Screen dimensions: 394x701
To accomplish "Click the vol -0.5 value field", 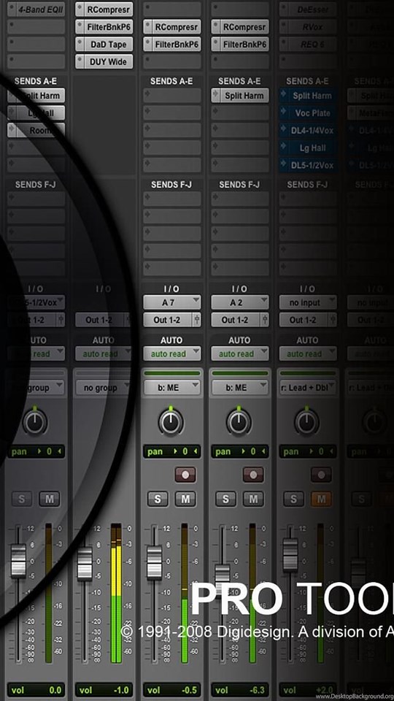I will 172,690.
